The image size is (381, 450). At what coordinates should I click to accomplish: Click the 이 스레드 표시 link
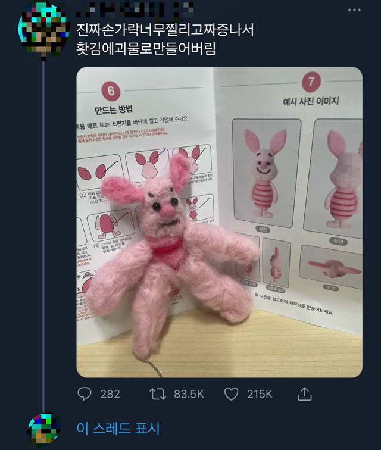pos(118,428)
